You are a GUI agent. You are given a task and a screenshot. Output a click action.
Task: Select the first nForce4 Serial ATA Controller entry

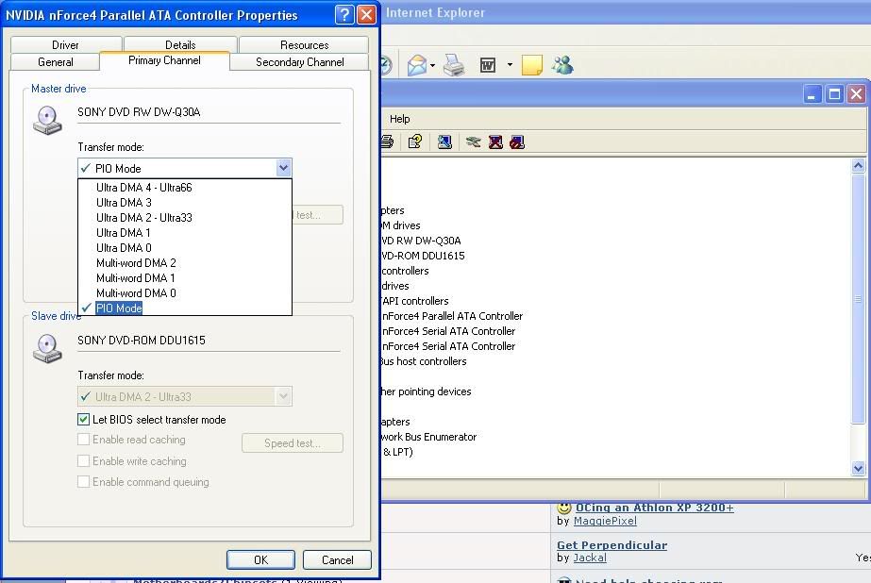click(448, 331)
